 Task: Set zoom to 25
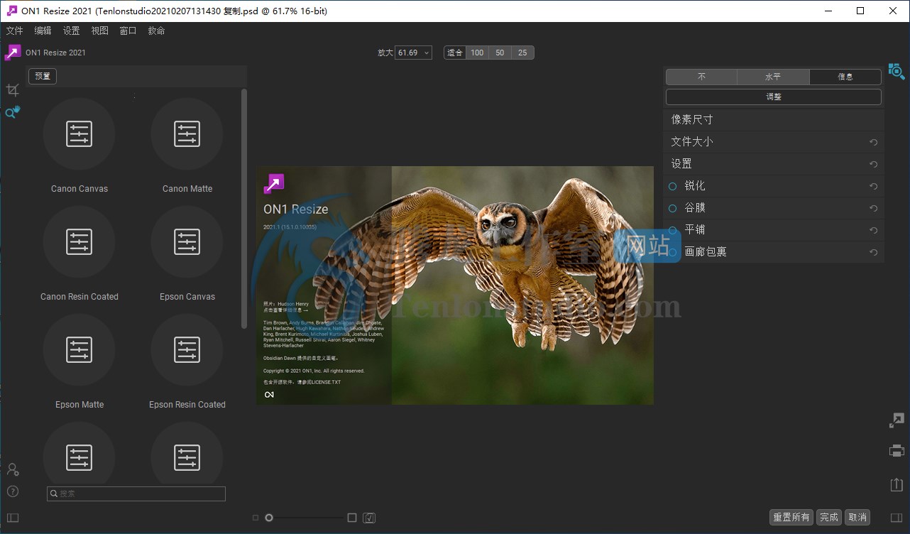[522, 53]
